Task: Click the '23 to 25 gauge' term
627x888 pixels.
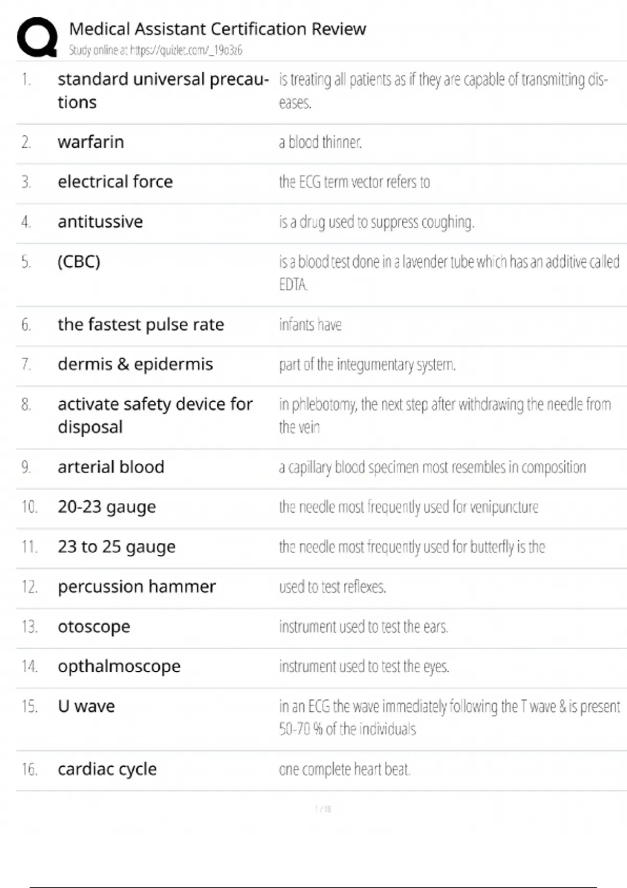Action: [117, 547]
